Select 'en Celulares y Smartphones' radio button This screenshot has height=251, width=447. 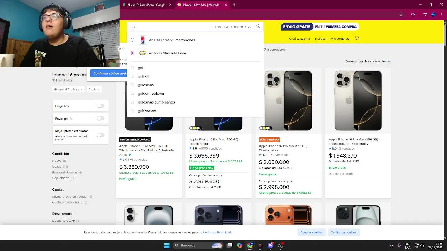132,40
